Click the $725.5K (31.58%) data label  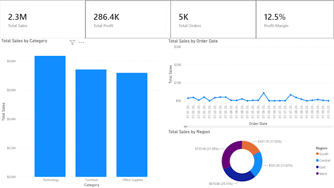point(207,149)
